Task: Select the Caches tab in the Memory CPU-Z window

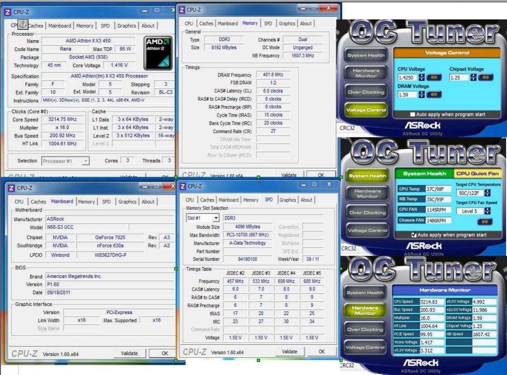Action: 207,23
